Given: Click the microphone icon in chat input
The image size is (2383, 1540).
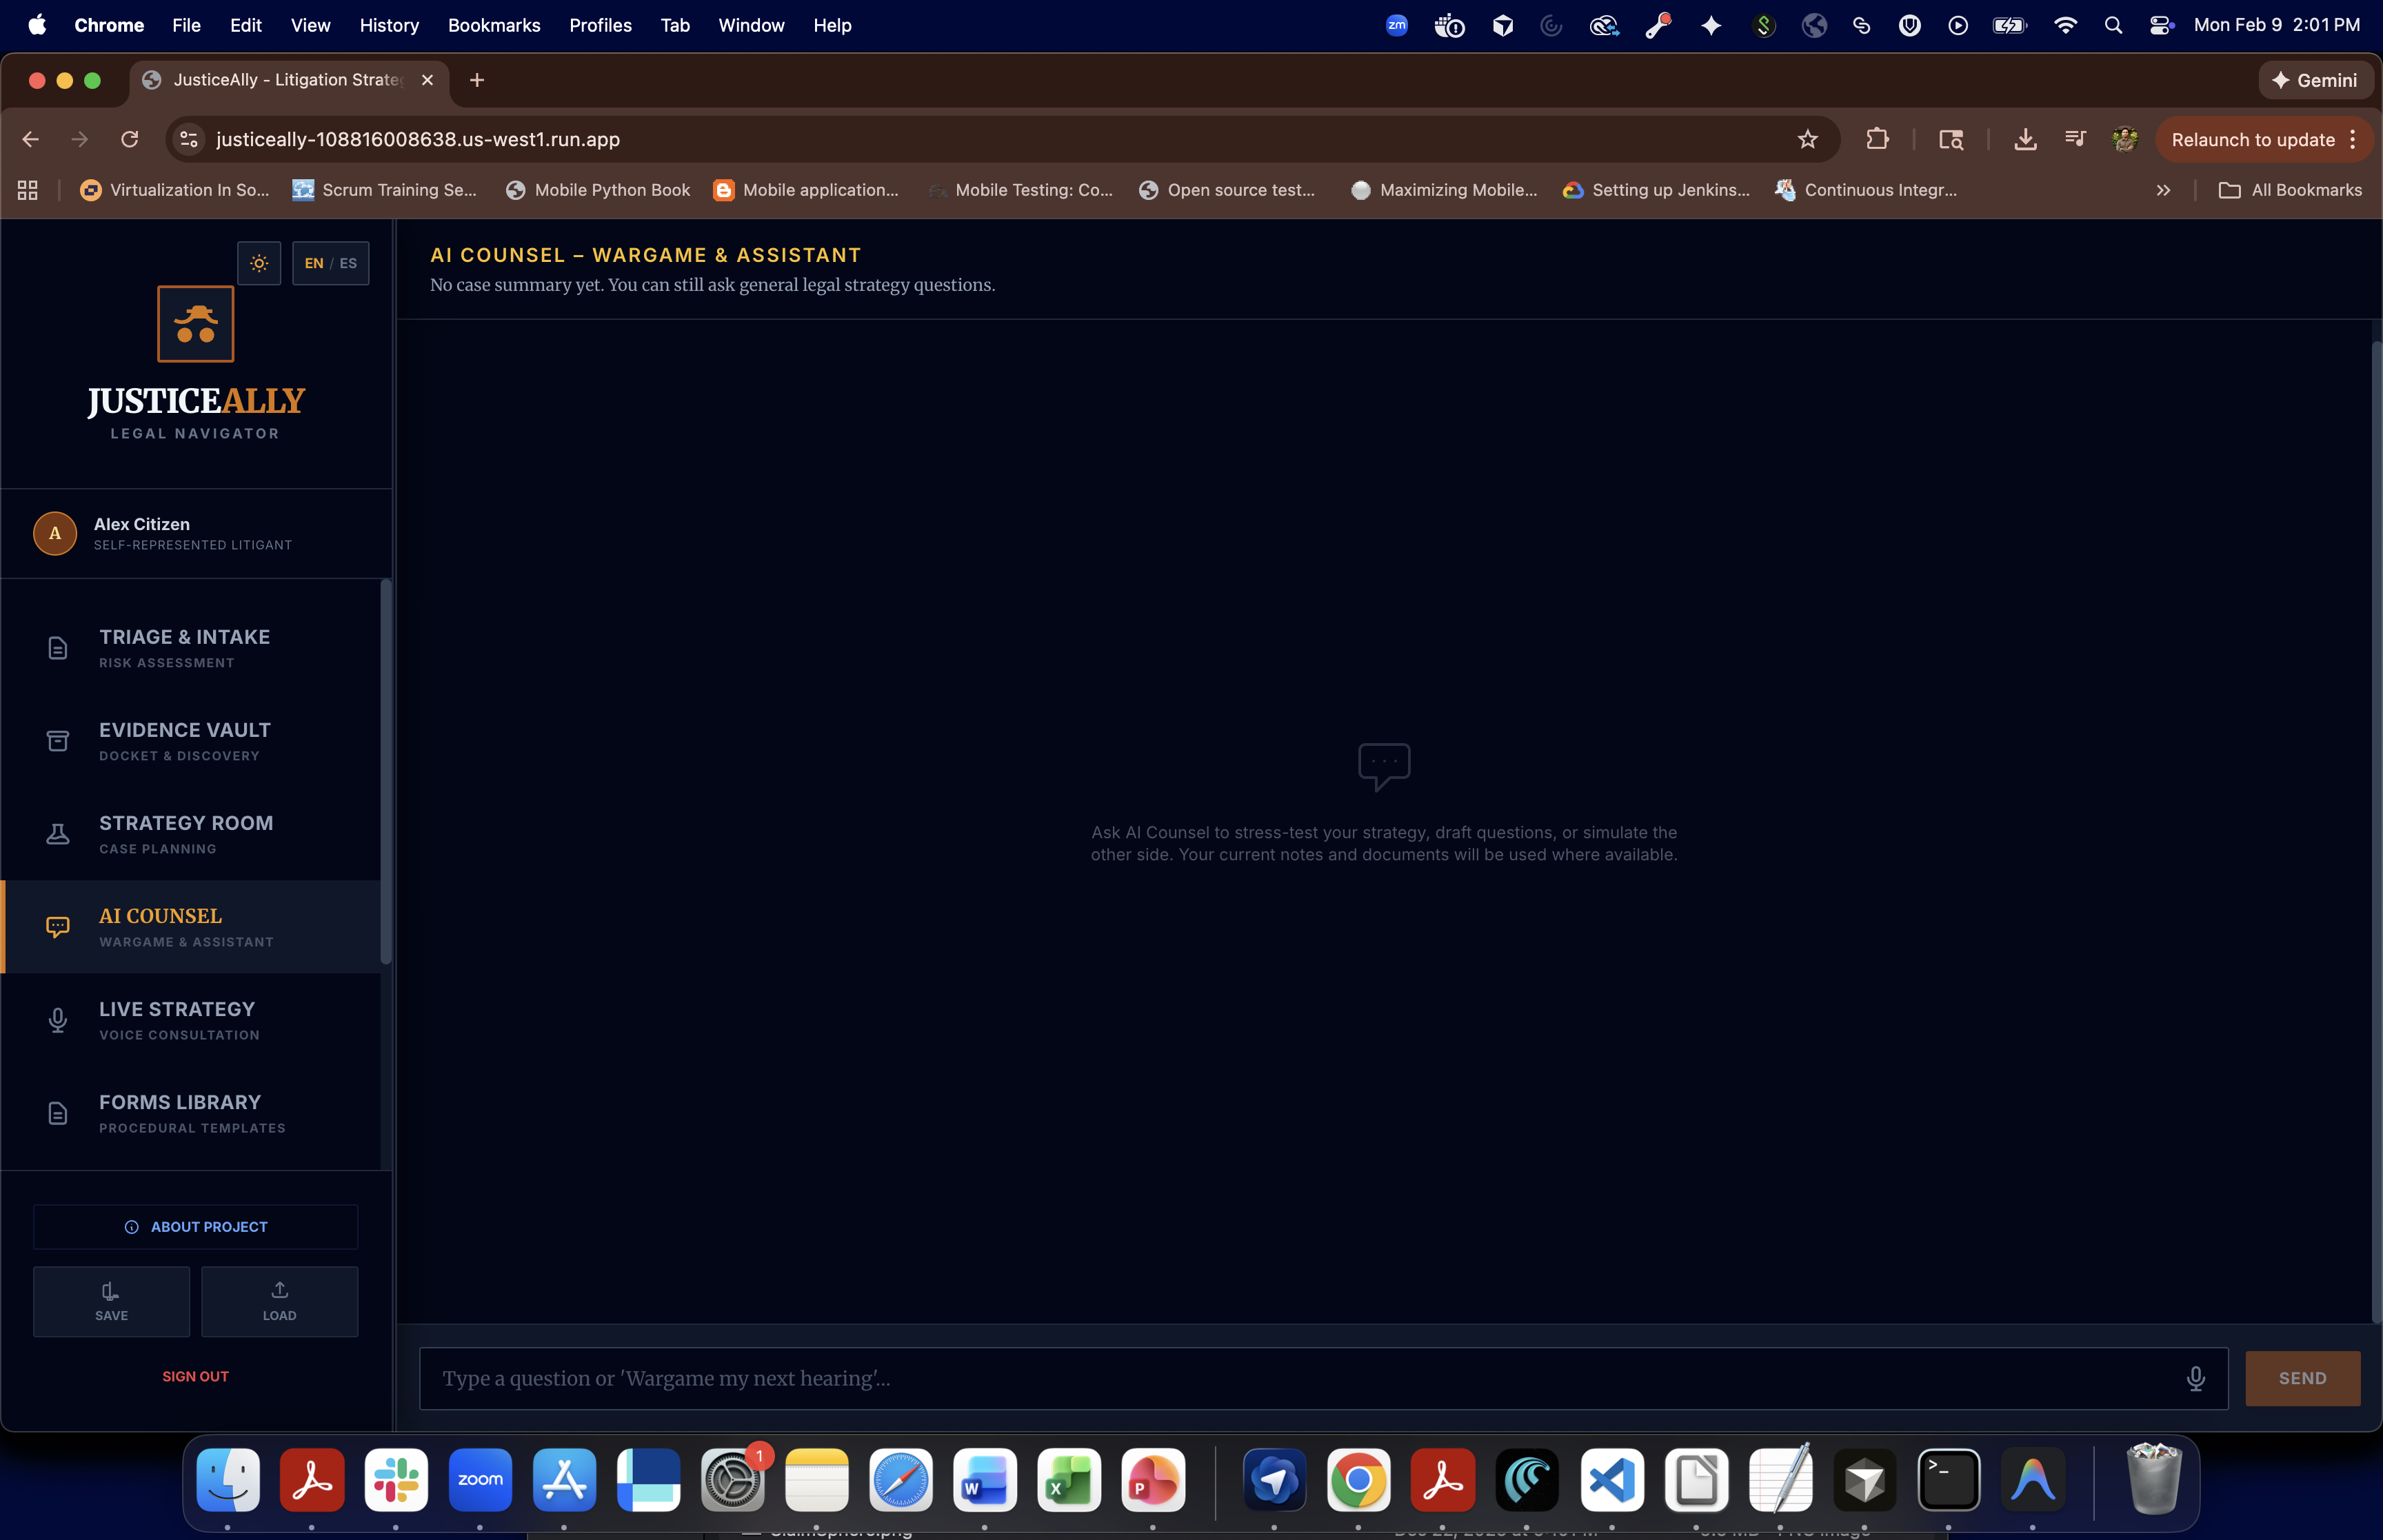Looking at the screenshot, I should (x=2195, y=1378).
